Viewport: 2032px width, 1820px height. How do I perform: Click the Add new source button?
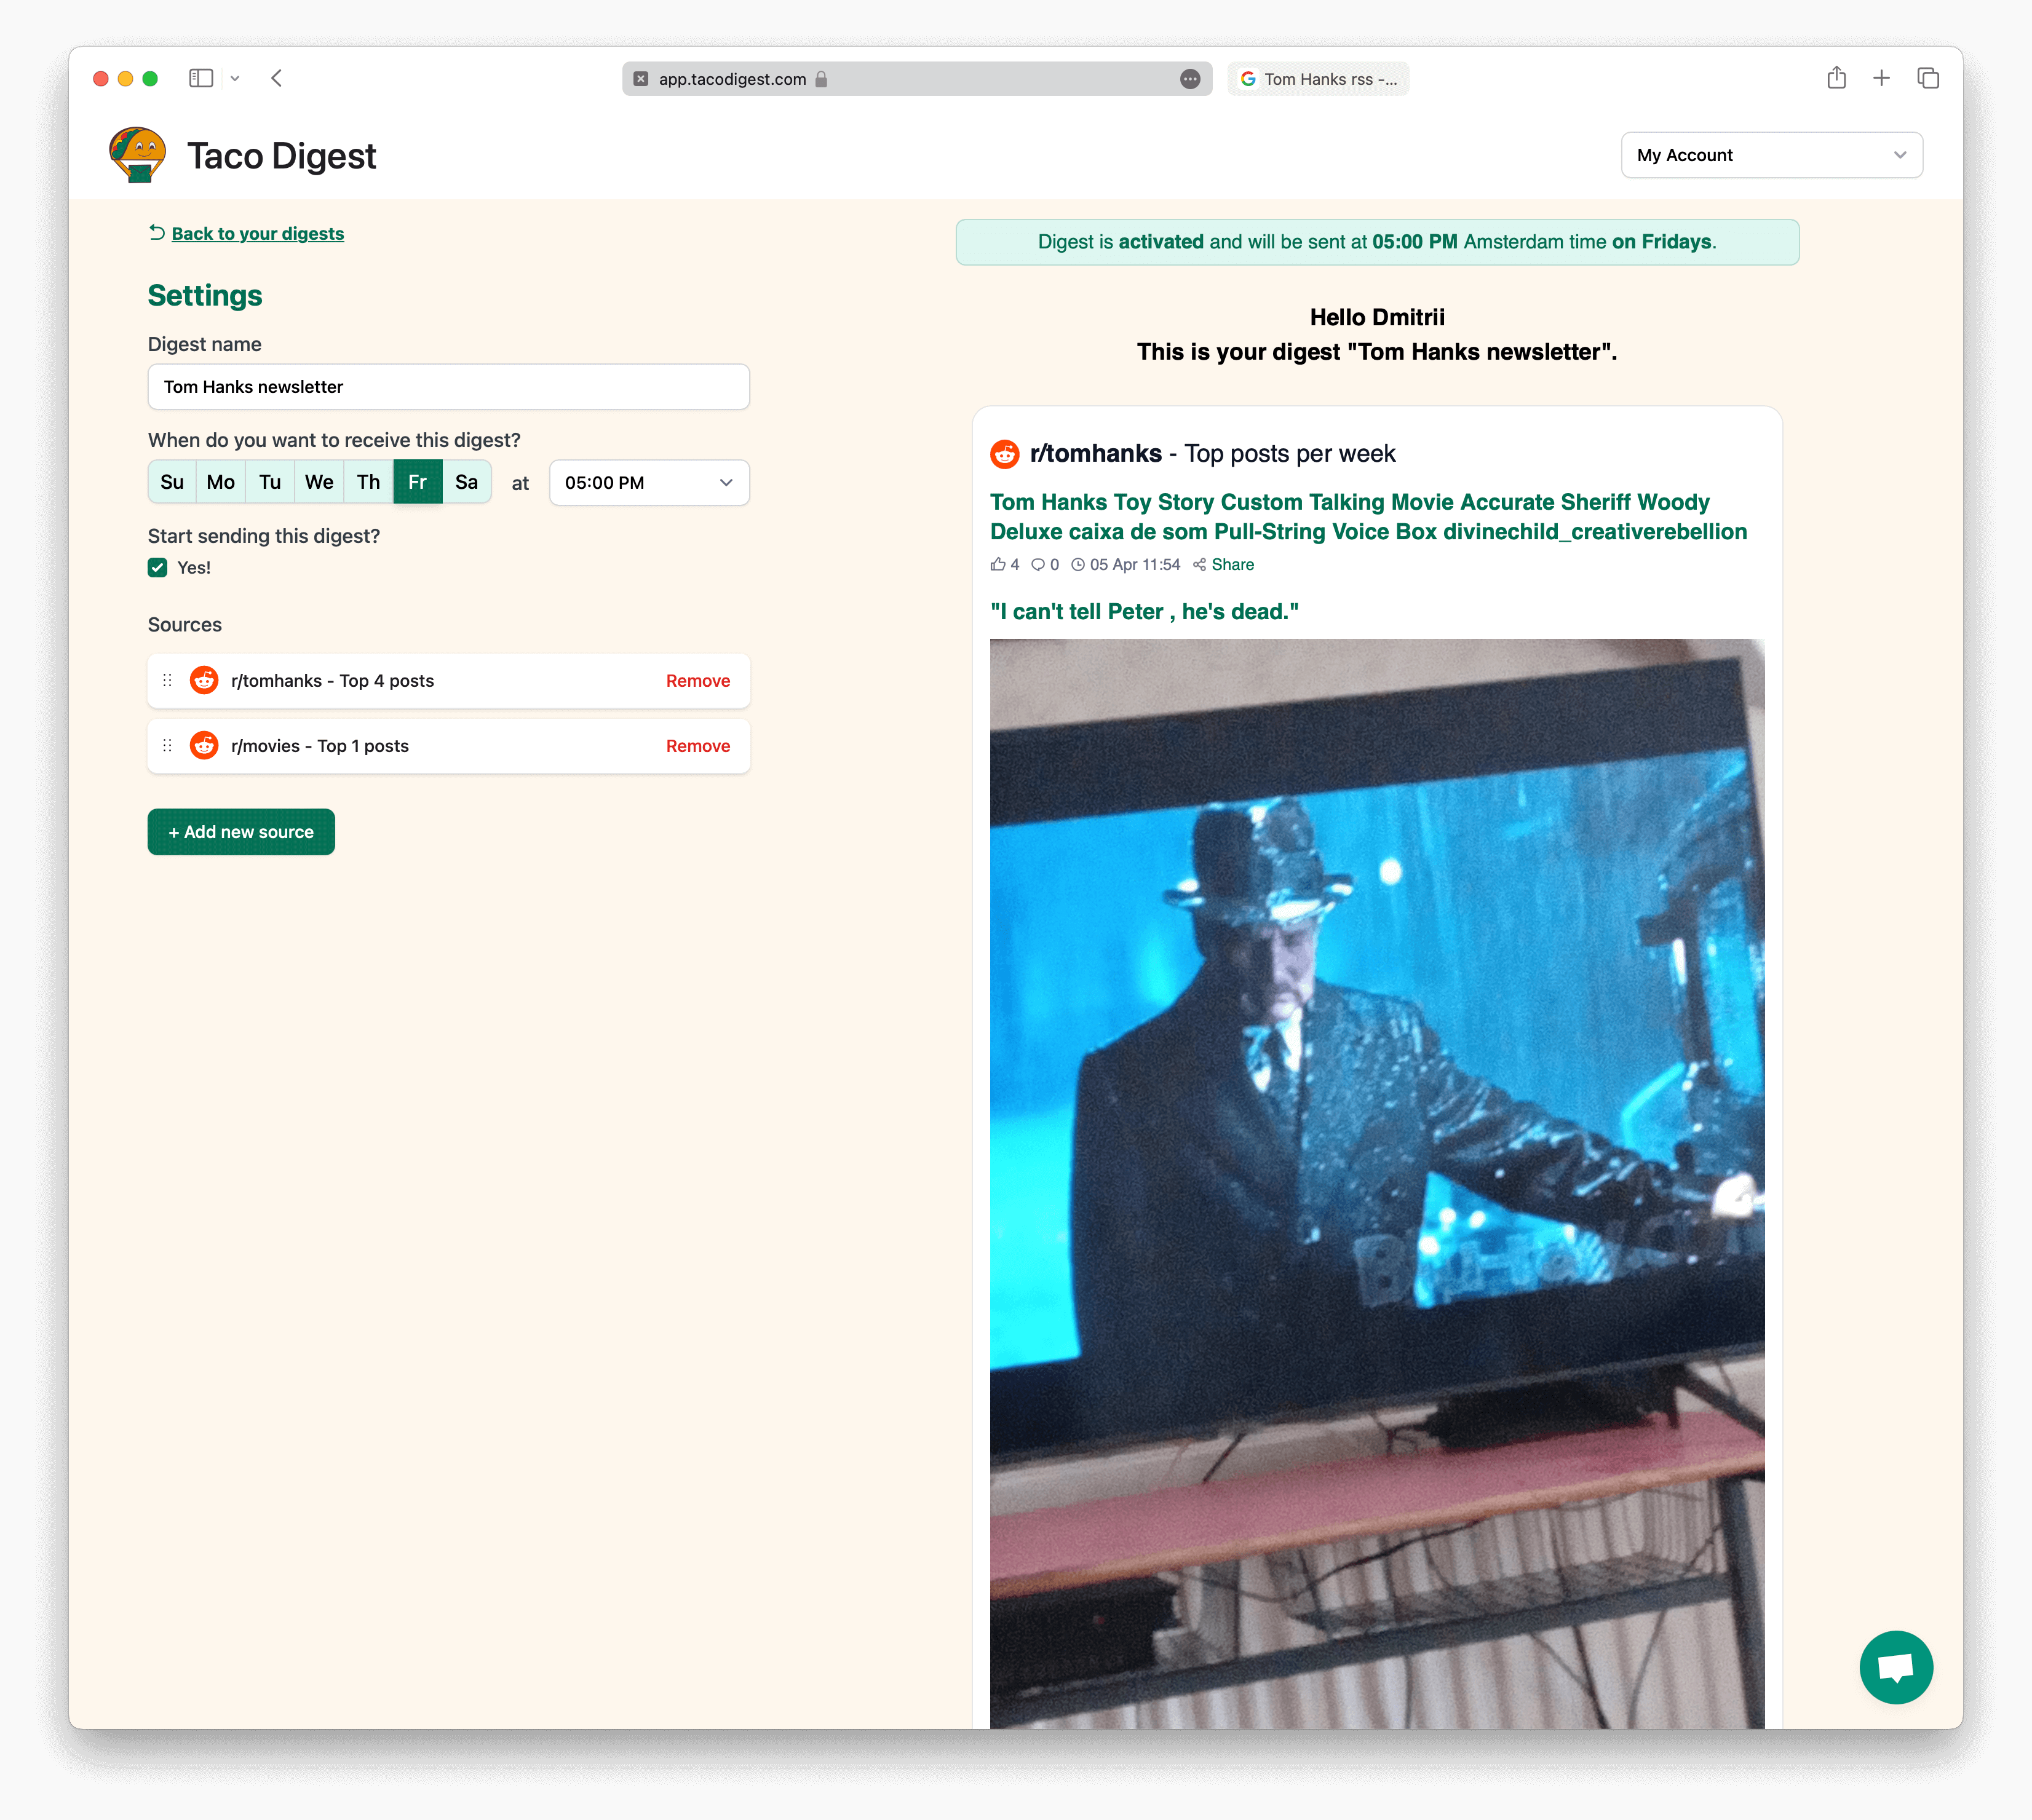(241, 832)
